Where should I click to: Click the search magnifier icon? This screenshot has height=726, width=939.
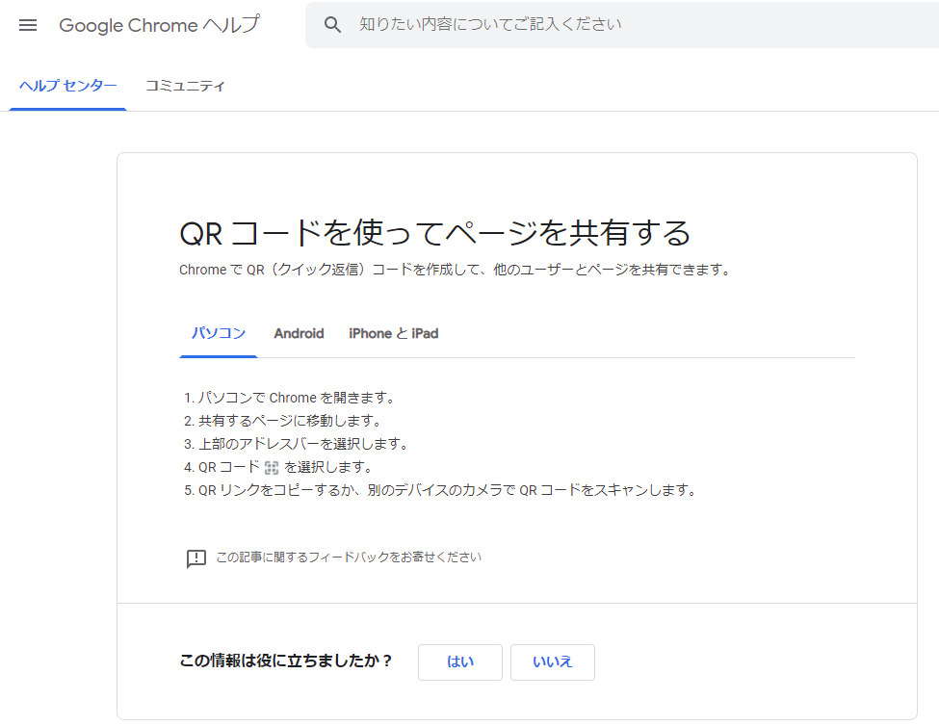pyautogui.click(x=332, y=24)
